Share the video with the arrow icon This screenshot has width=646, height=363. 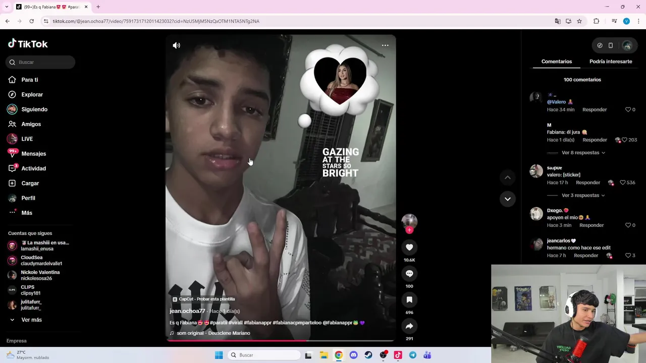click(x=409, y=326)
